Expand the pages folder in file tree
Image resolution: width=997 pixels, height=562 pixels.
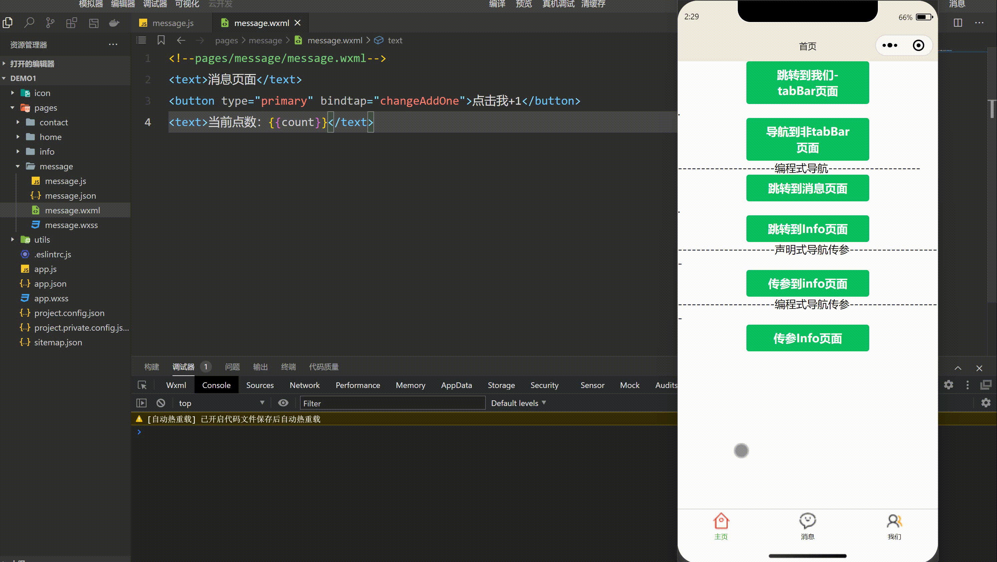click(12, 107)
